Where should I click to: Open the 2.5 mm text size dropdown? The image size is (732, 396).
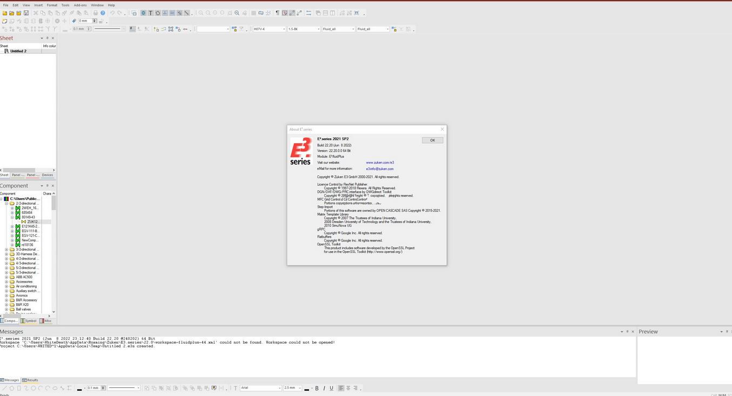click(x=299, y=388)
